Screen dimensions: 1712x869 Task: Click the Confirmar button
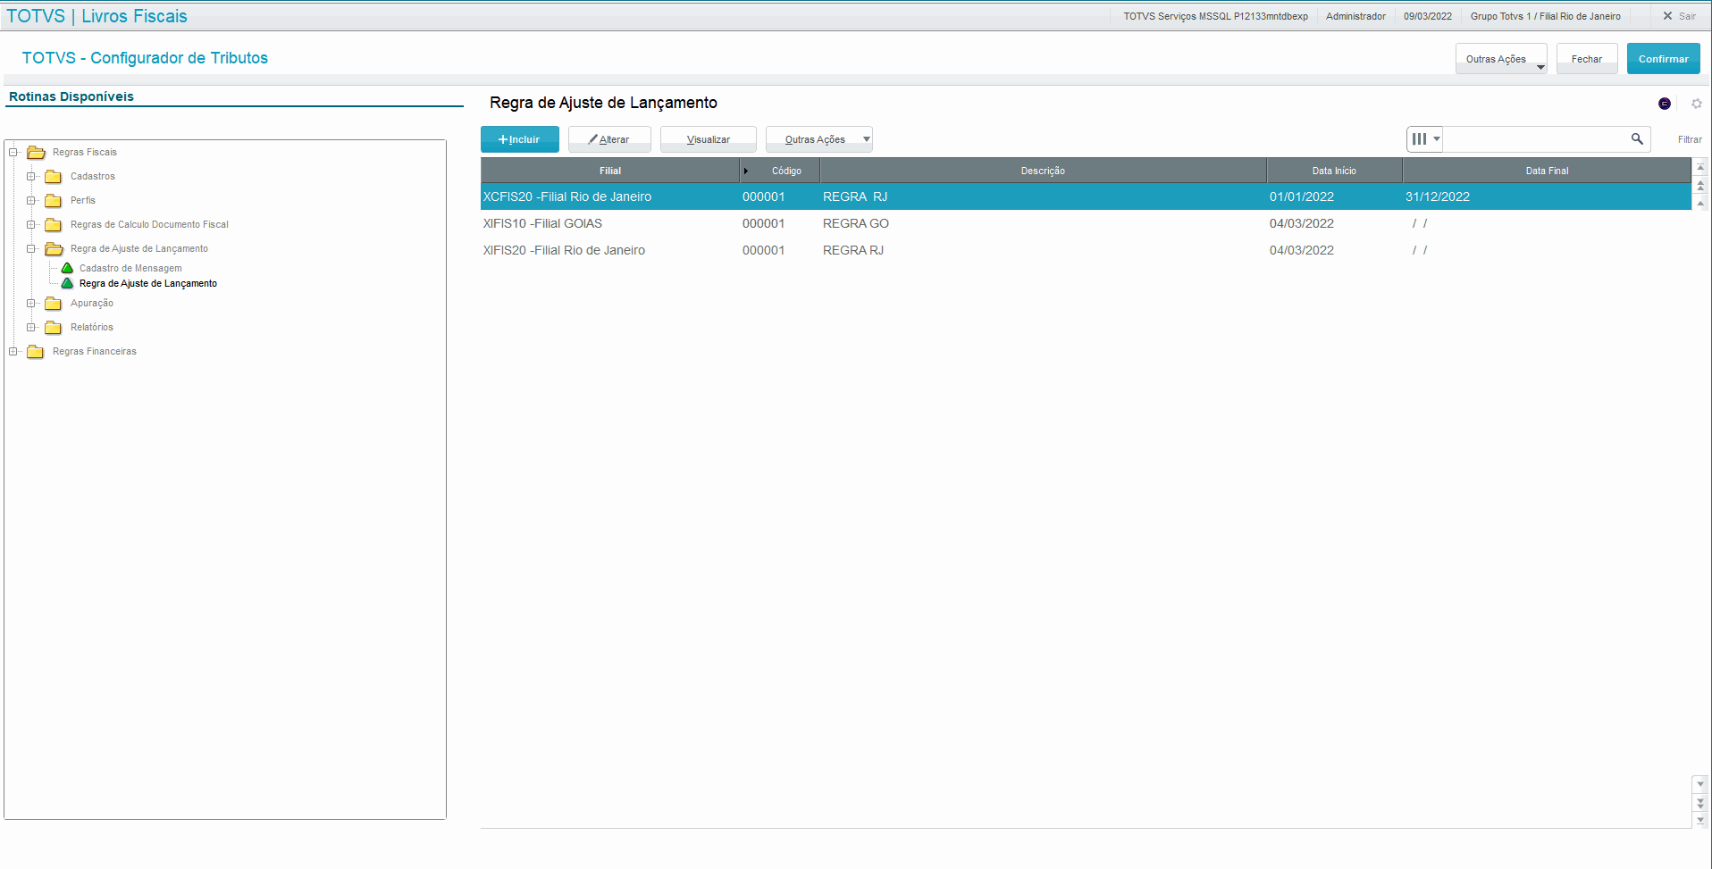[x=1664, y=59]
